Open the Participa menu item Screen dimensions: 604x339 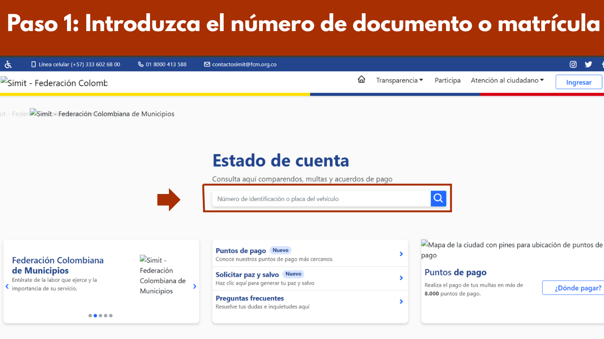tap(447, 81)
